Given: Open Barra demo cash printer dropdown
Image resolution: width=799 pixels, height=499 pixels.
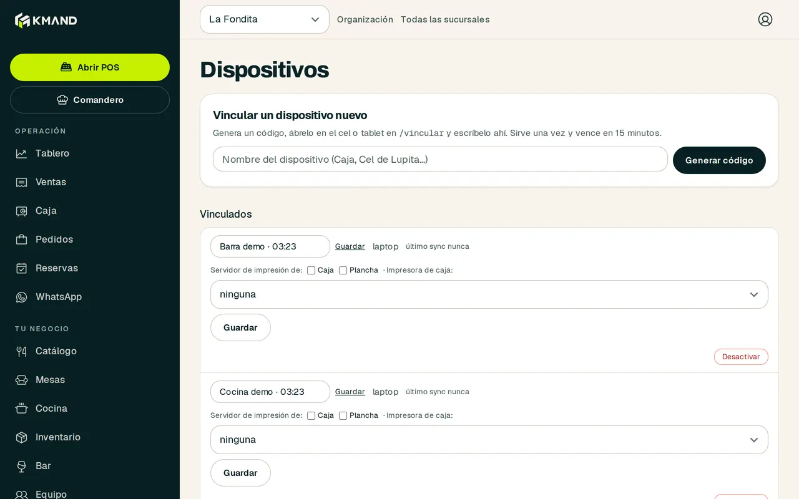Looking at the screenshot, I should tap(489, 294).
